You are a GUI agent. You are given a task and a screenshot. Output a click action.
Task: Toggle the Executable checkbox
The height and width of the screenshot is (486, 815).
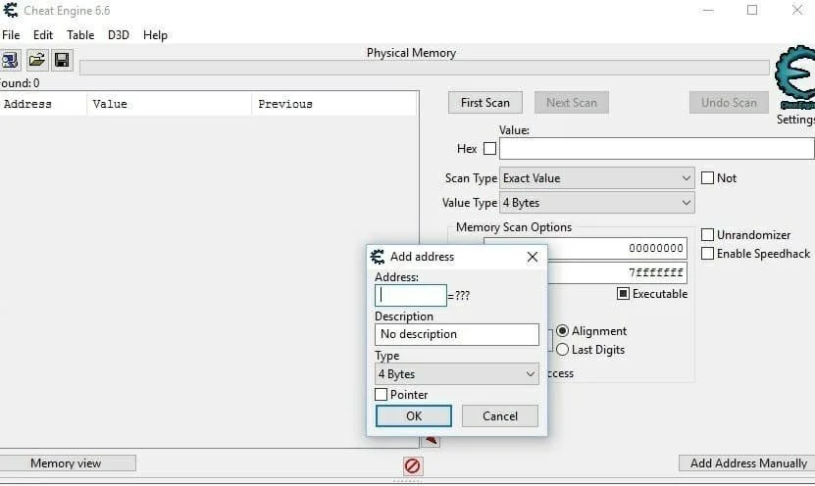point(623,294)
